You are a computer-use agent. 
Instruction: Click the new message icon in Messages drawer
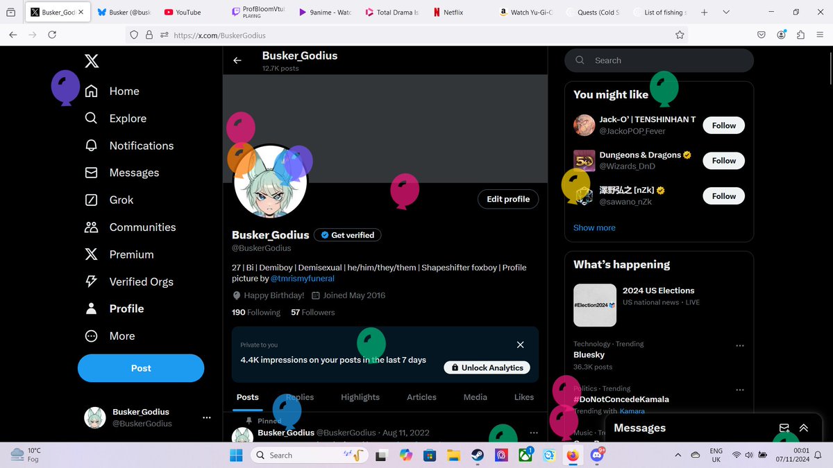784,428
